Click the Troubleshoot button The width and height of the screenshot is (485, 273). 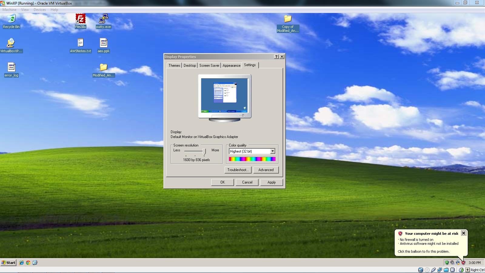point(238,170)
